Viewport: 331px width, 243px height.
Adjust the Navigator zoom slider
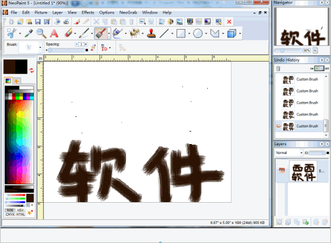coord(288,50)
